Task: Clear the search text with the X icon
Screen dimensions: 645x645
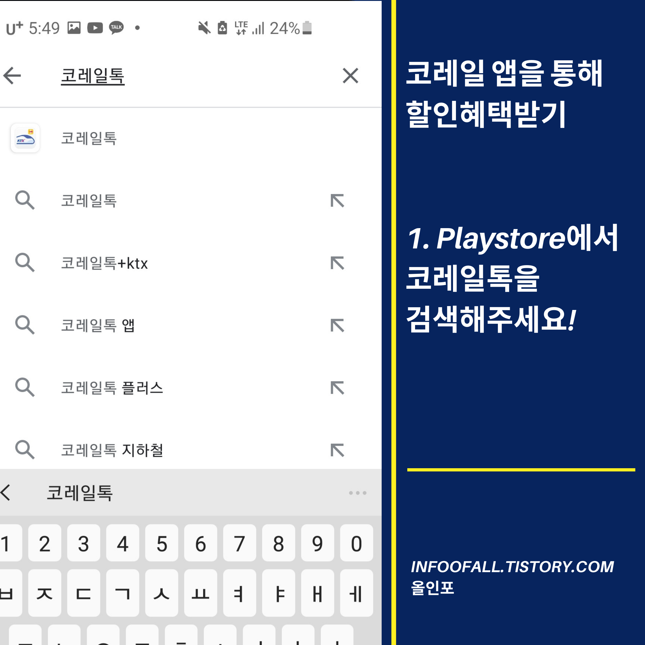Action: [x=350, y=76]
